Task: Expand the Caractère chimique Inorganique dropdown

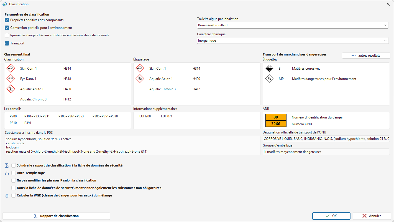Action: [x=293, y=41]
